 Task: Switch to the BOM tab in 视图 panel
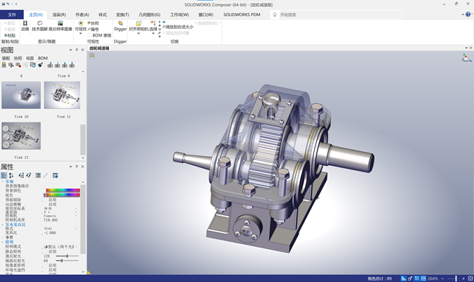[x=43, y=58]
